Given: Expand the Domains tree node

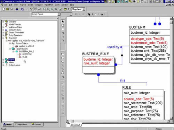Looking at the screenshot, I should point(3,21).
